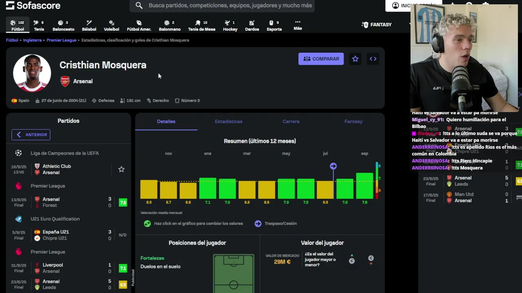Go to Fútbol breadcrumb
The height and width of the screenshot is (293, 522).
pyautogui.click(x=12, y=40)
